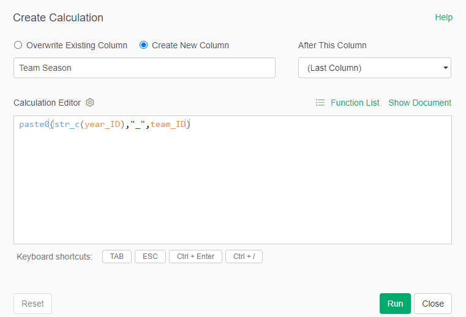Click year_ID in the calculation editor
This screenshot has height=317, width=466.
(x=102, y=125)
